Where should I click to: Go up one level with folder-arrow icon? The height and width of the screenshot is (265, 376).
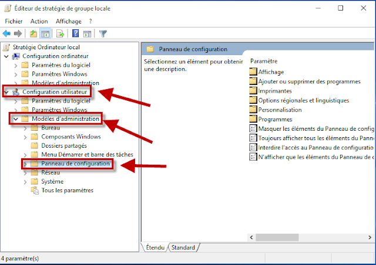point(33,34)
